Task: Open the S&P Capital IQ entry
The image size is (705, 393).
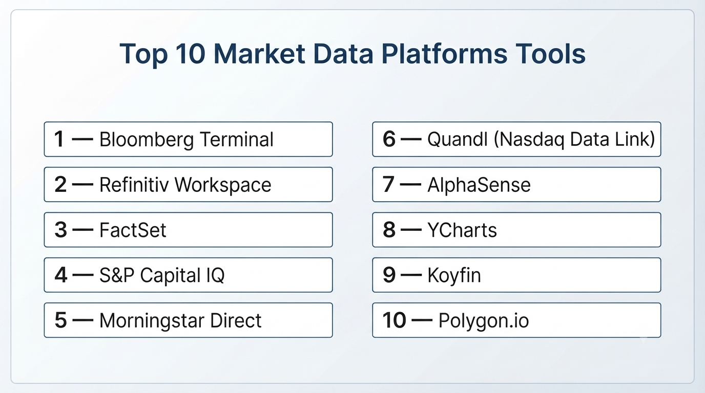Action: click(188, 275)
